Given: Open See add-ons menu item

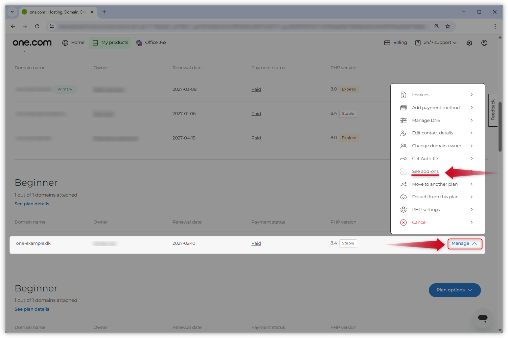Looking at the screenshot, I should 425,172.
